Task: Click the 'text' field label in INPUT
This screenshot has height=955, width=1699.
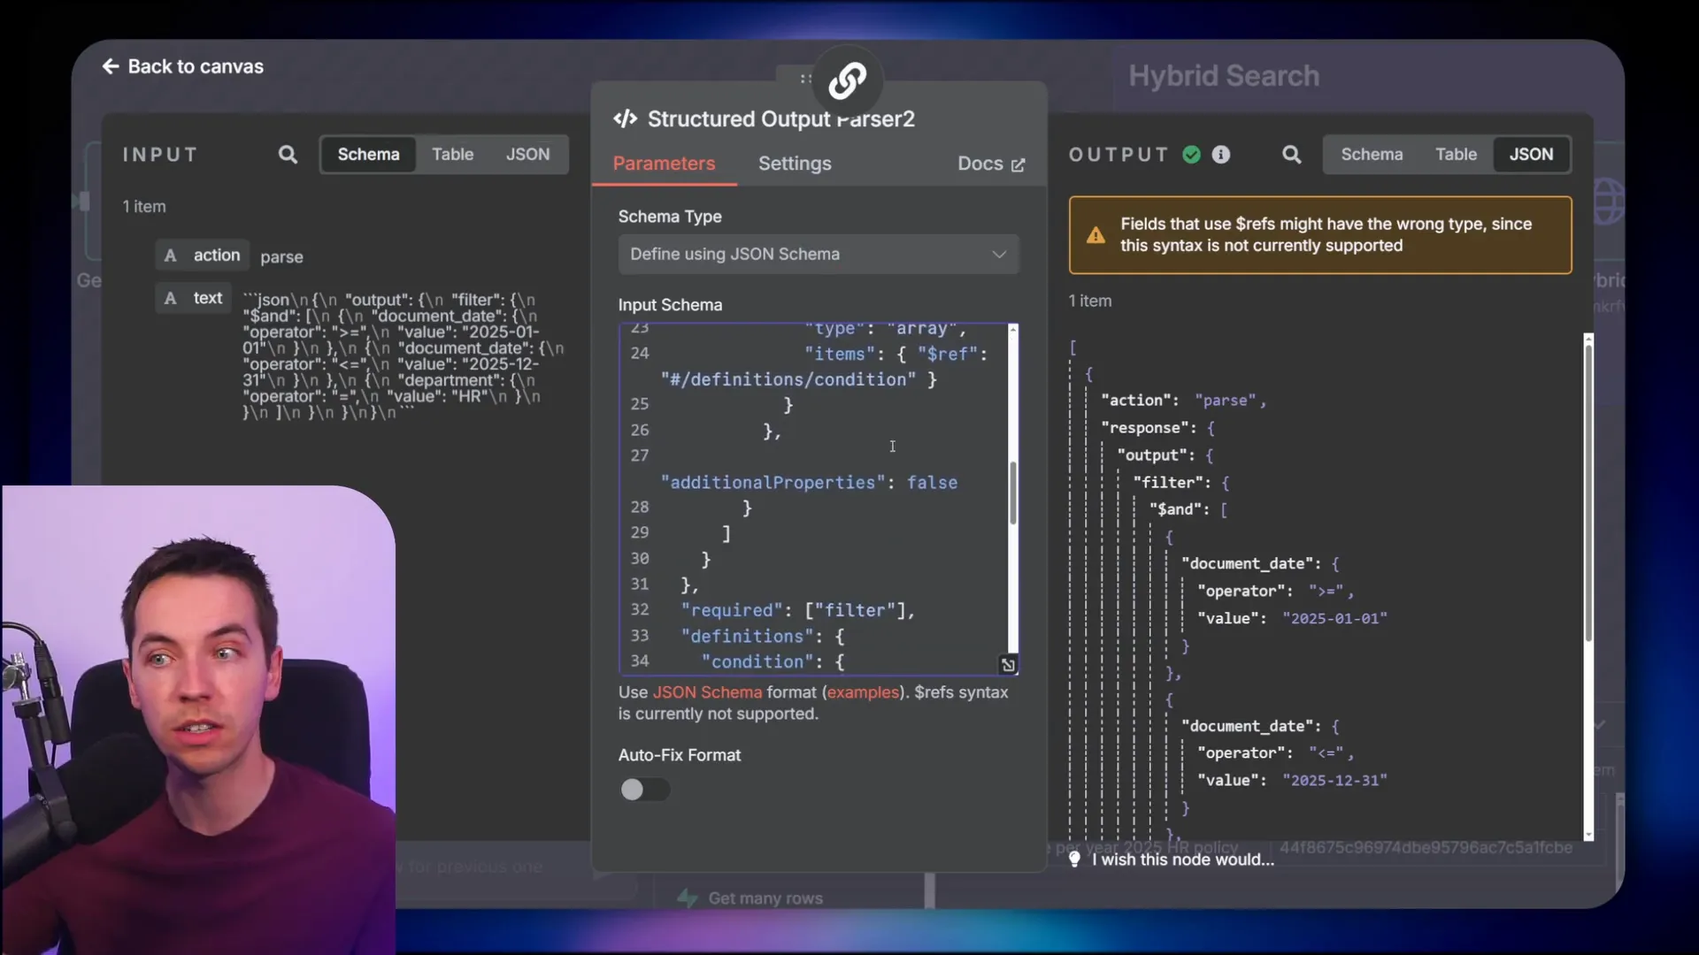Action: 208,299
